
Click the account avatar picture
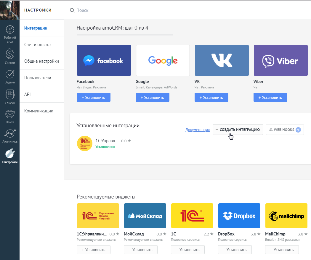(x=10, y=10)
